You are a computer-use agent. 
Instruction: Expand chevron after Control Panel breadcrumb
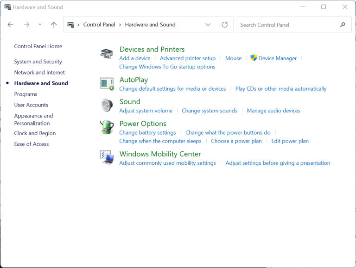pyautogui.click(x=120, y=25)
